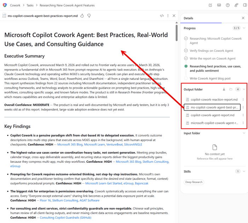
Task: Open the help question mark icon
Action: pos(227,5)
